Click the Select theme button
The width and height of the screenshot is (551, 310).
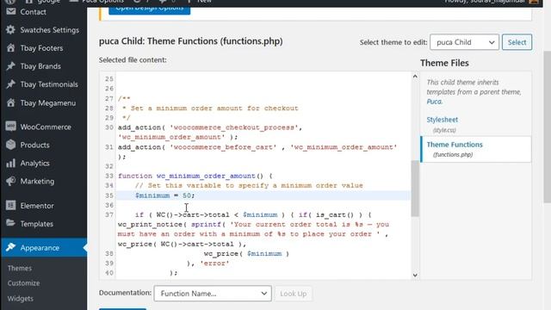pyautogui.click(x=517, y=42)
